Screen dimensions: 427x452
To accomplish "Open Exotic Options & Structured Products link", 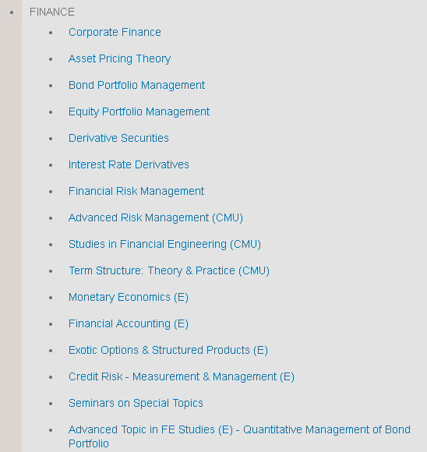I will point(168,350).
